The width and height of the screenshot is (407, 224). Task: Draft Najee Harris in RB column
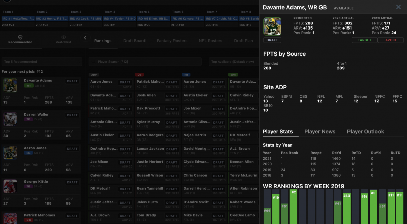coord(218,135)
